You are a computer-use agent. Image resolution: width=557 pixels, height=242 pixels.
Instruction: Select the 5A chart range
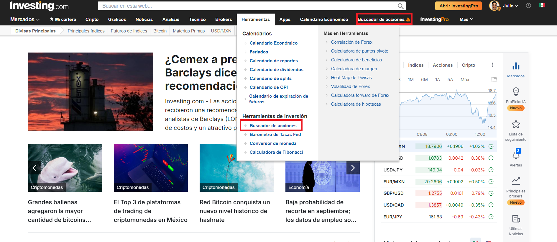point(450,80)
